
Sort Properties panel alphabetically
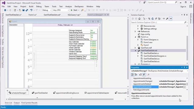pos(136,75)
